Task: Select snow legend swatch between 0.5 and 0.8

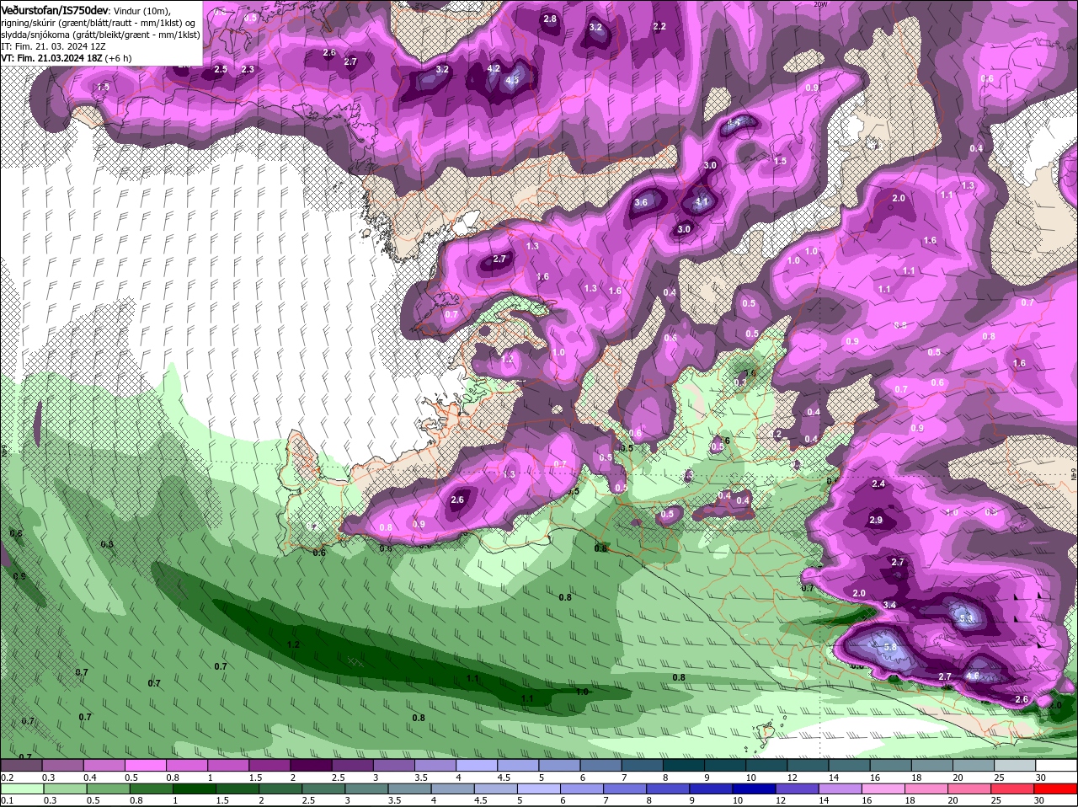Action: coord(145,765)
